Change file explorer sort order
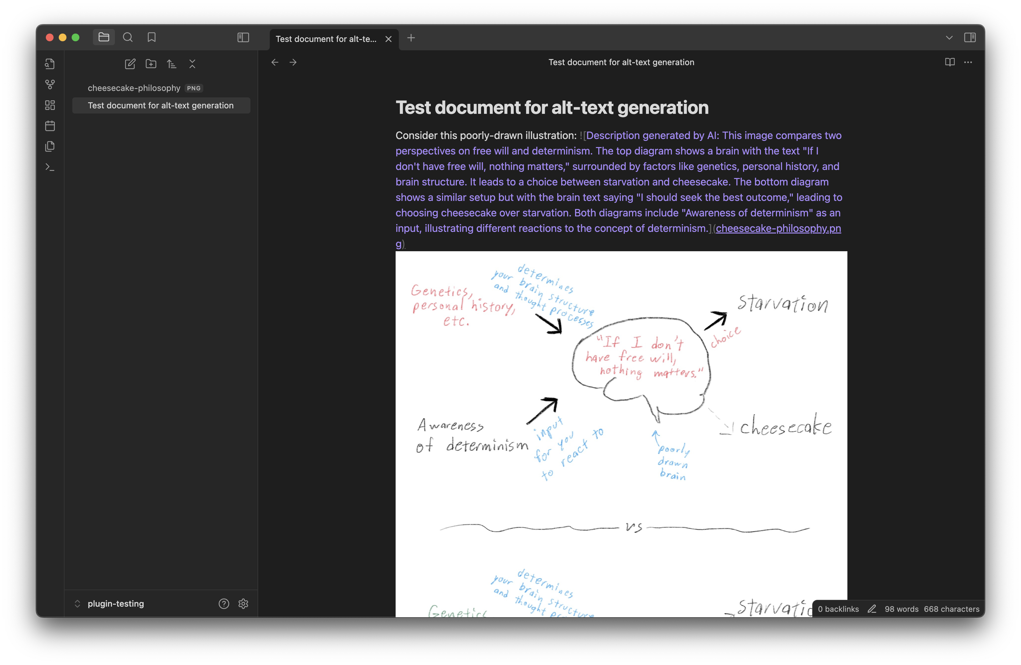Screen dimensions: 1021x665 (172, 64)
